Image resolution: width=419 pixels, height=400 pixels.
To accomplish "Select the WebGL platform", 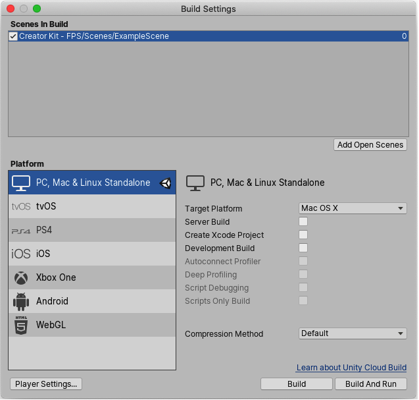I will click(x=92, y=325).
